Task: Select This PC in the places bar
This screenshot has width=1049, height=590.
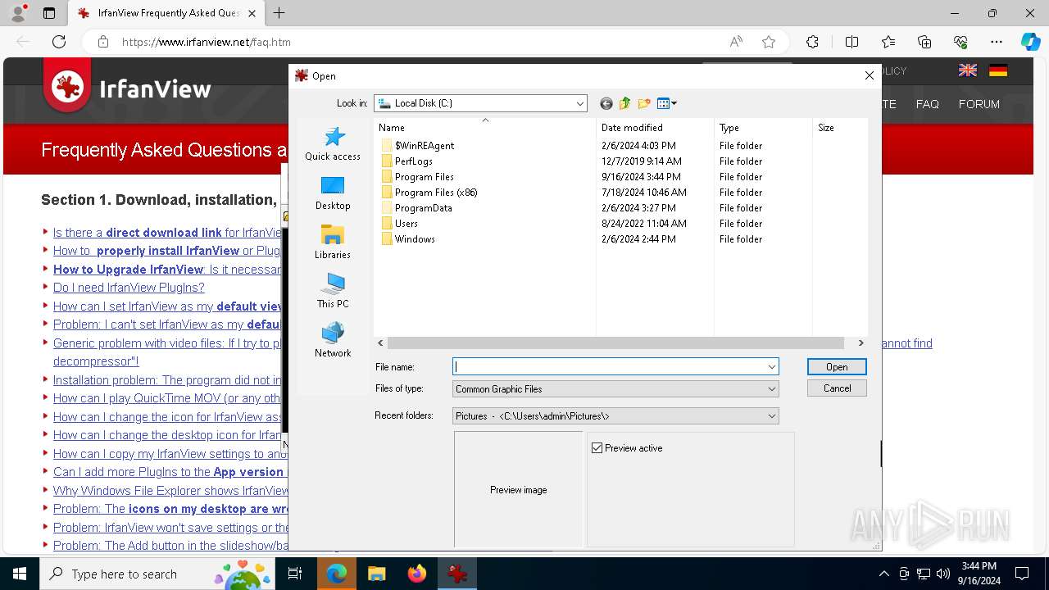Action: tap(333, 291)
